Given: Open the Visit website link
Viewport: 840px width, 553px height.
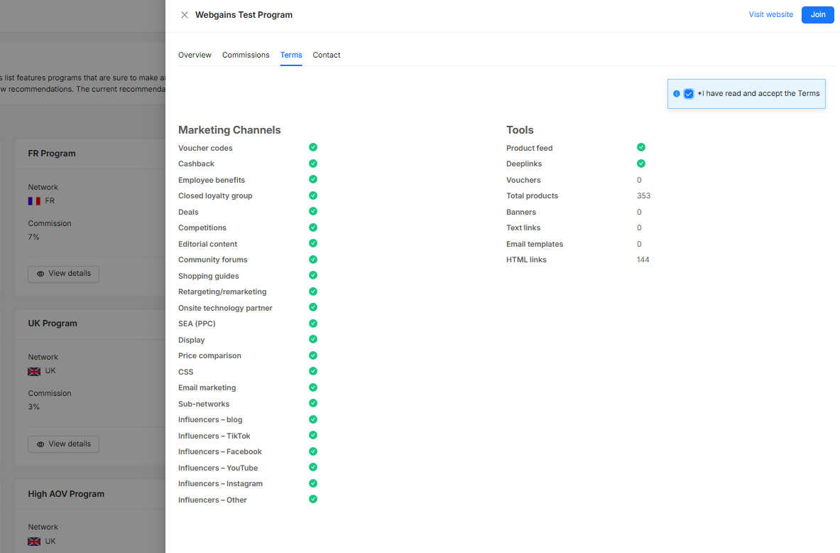Looking at the screenshot, I should [770, 15].
